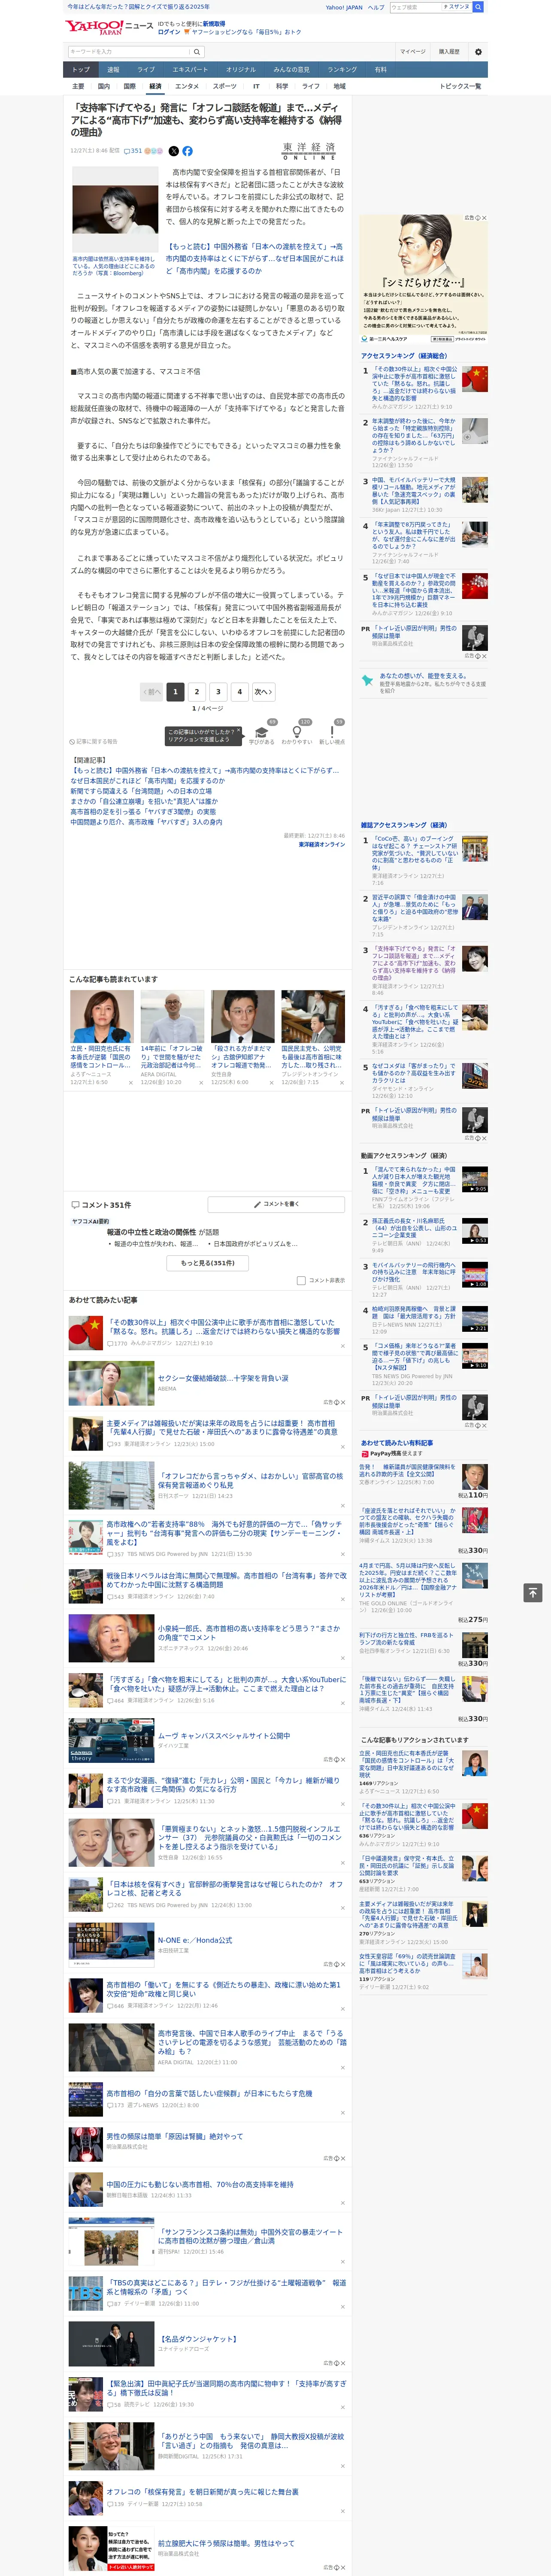The width and height of the screenshot is (551, 2576).
Task: Open 東洋経済オンライン source link below article
Action: coord(322,845)
